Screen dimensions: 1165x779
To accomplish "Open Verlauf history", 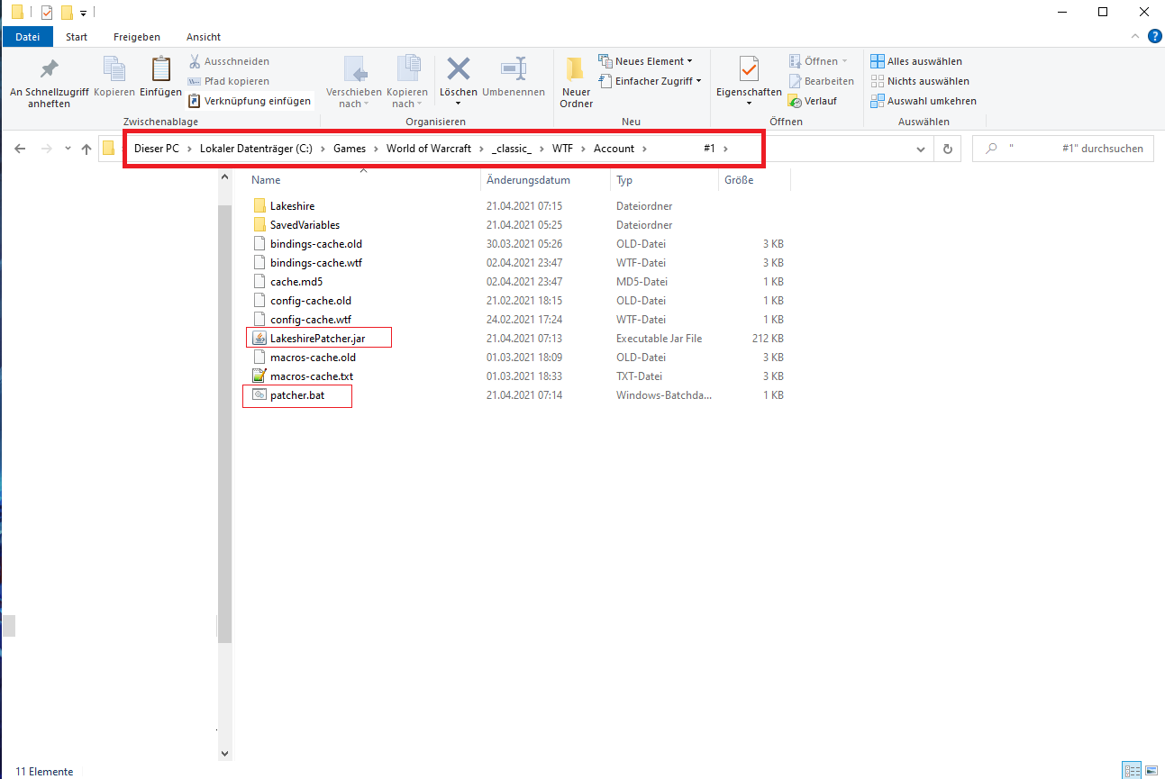I will (x=812, y=101).
